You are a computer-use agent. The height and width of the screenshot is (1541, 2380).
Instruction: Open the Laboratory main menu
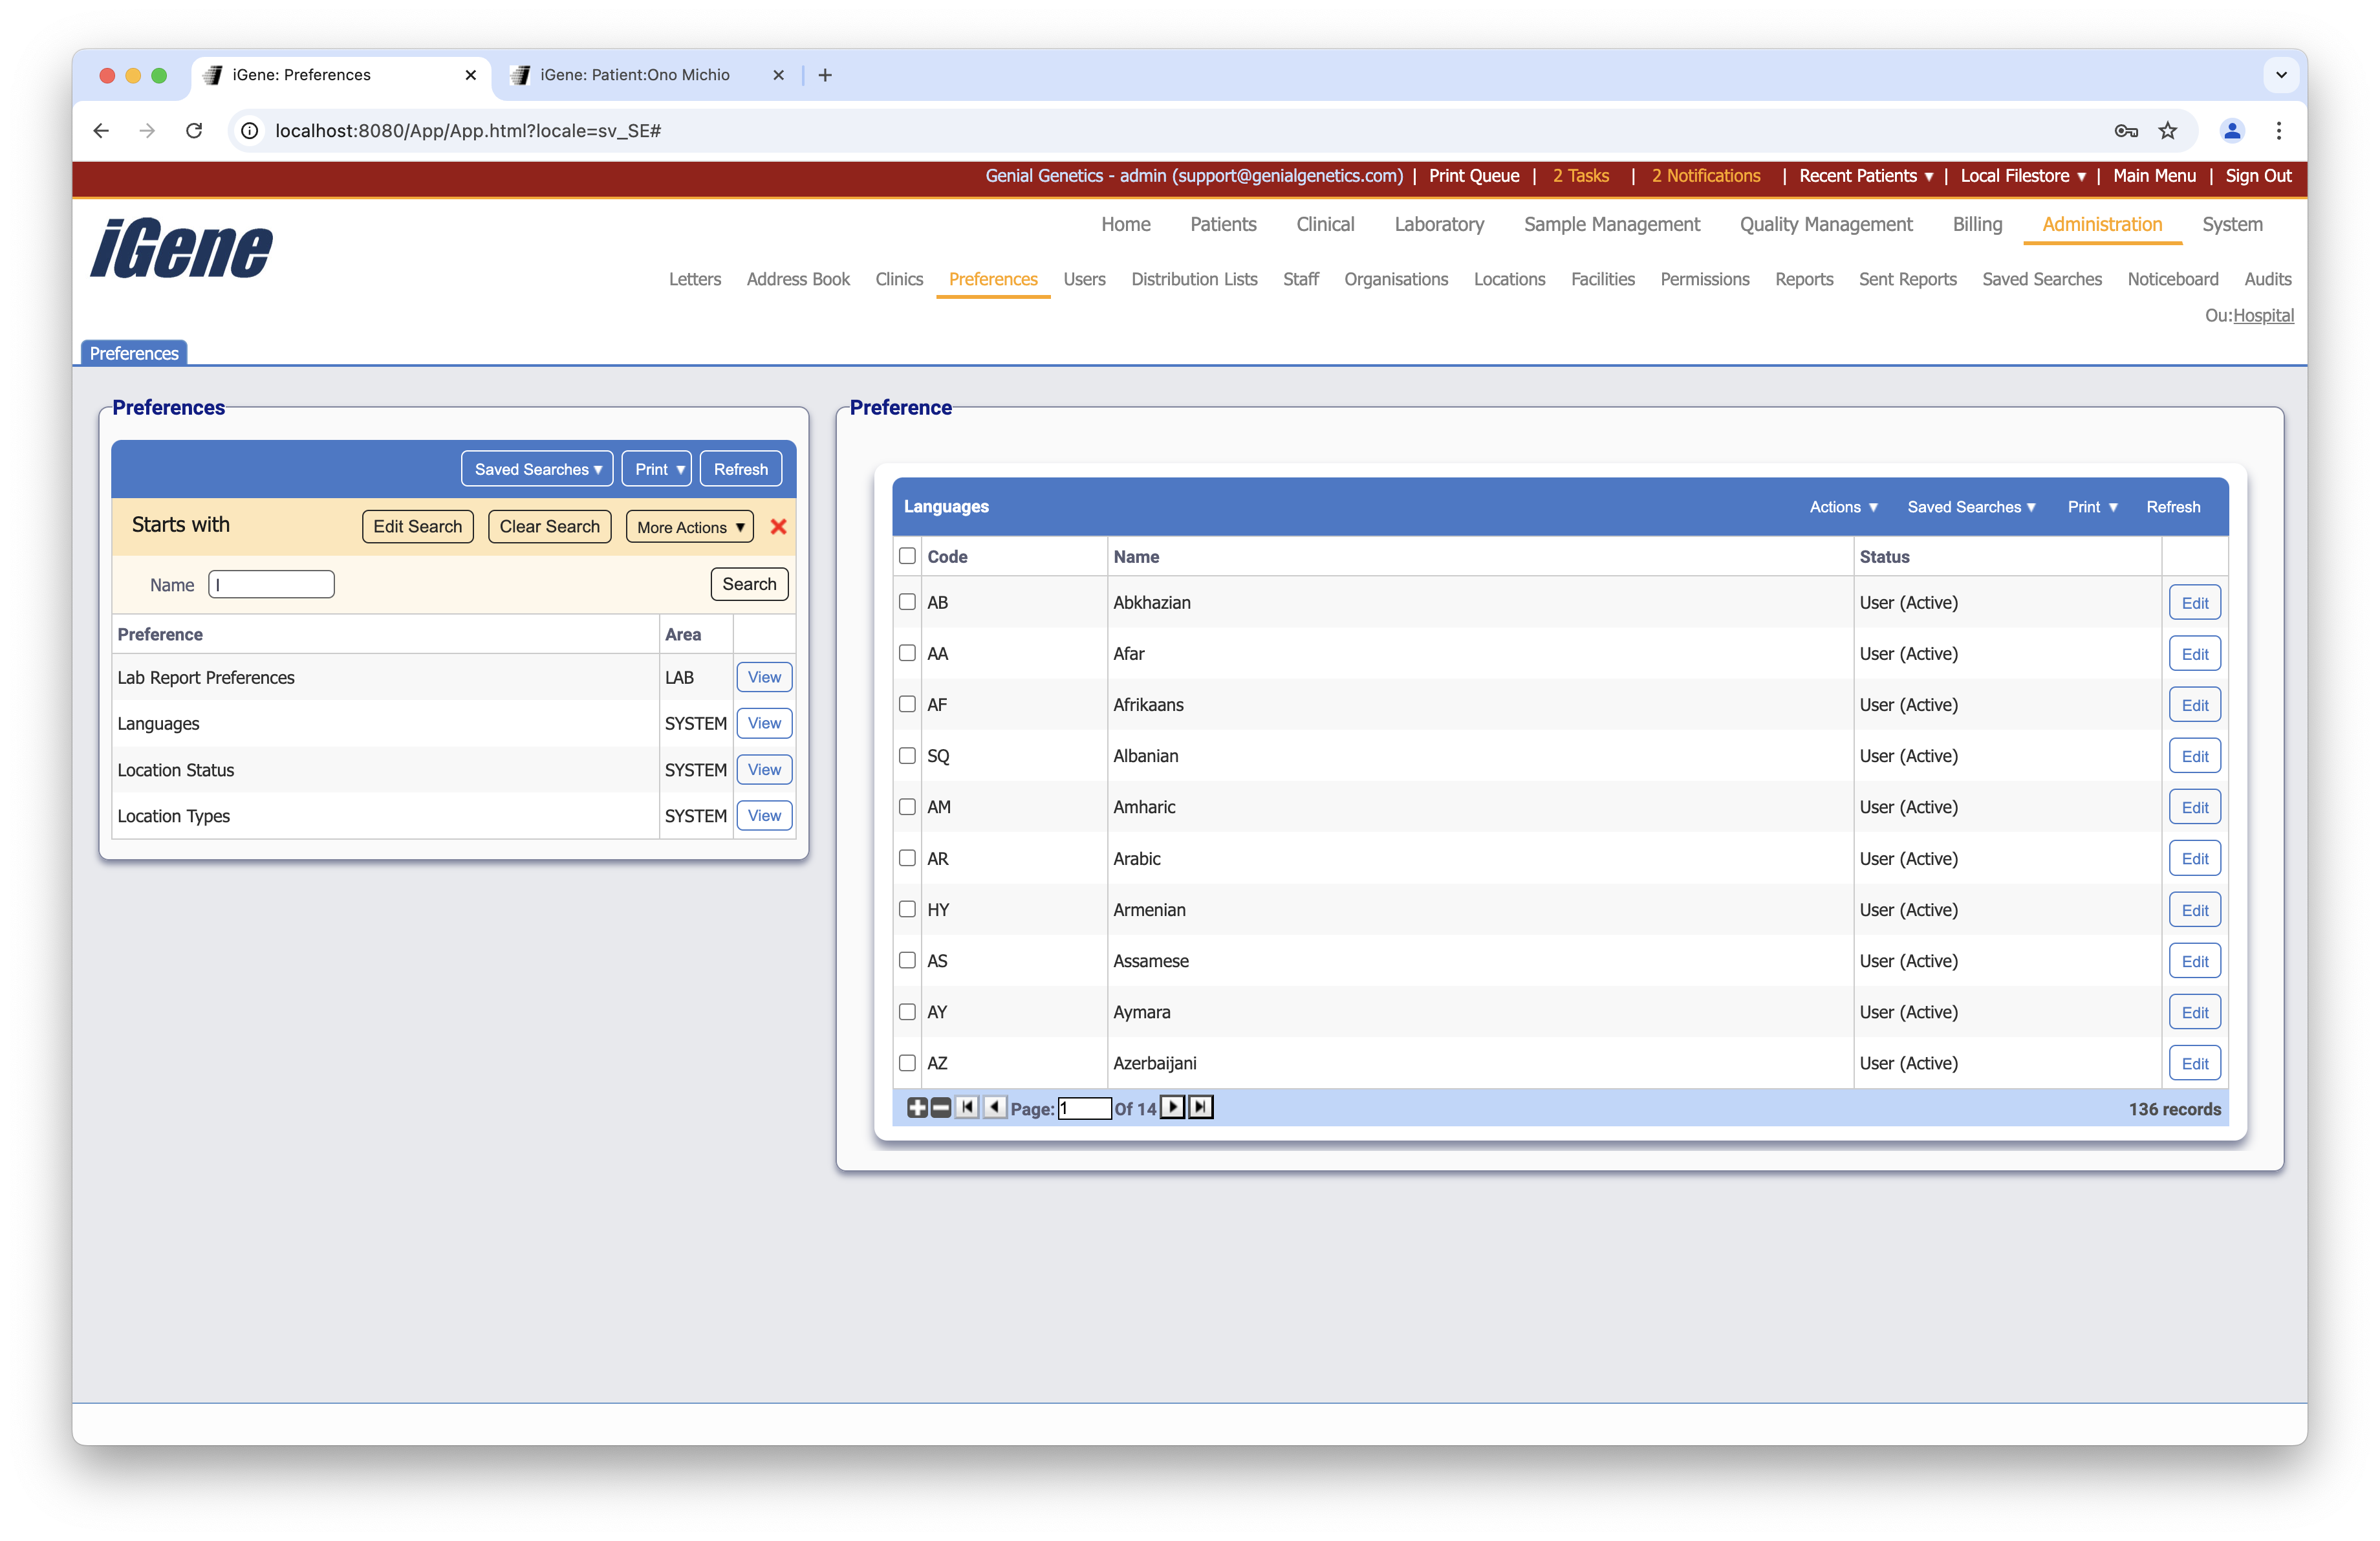(x=1438, y=224)
